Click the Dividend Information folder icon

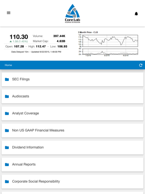tap(7, 148)
